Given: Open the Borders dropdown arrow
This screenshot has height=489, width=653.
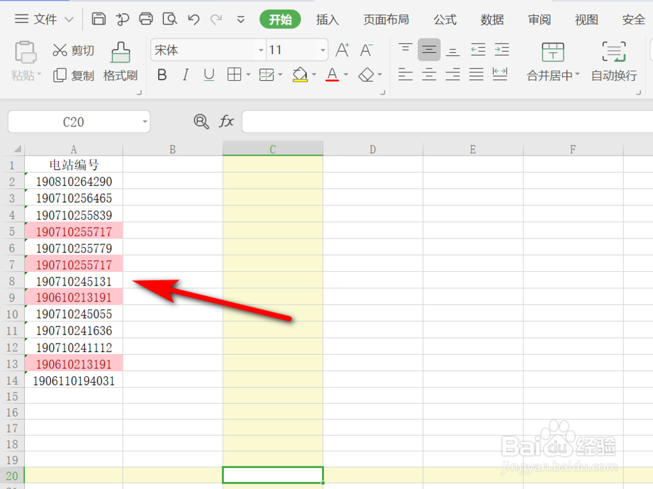Looking at the screenshot, I should click(x=248, y=74).
